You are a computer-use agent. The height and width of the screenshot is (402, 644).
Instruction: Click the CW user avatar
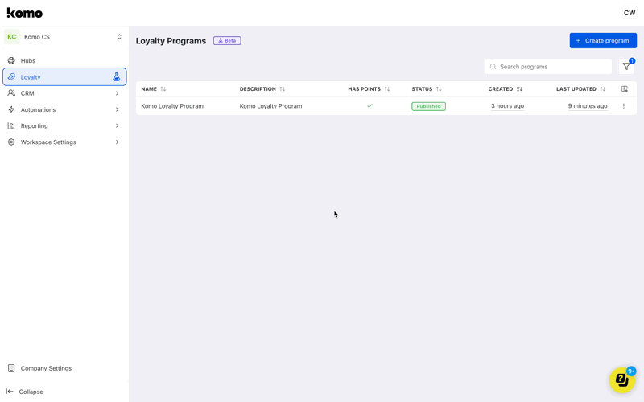629,13
